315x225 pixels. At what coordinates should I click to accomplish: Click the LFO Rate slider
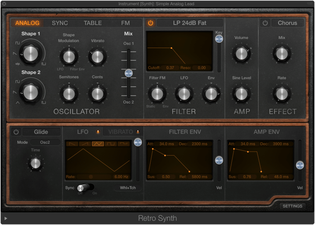tap(94, 177)
